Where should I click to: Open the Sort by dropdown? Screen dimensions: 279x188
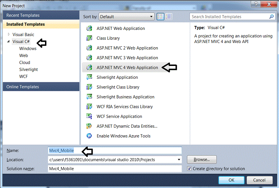click(127, 17)
